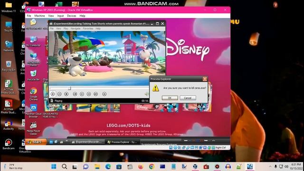Open Firefox from Windows taskbar
304x171 pixels.
(x=141, y=166)
